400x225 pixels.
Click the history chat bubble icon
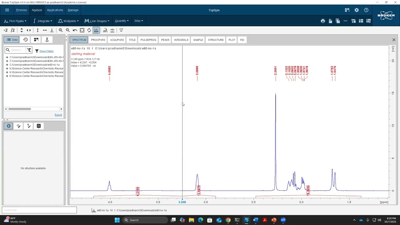coord(39,126)
